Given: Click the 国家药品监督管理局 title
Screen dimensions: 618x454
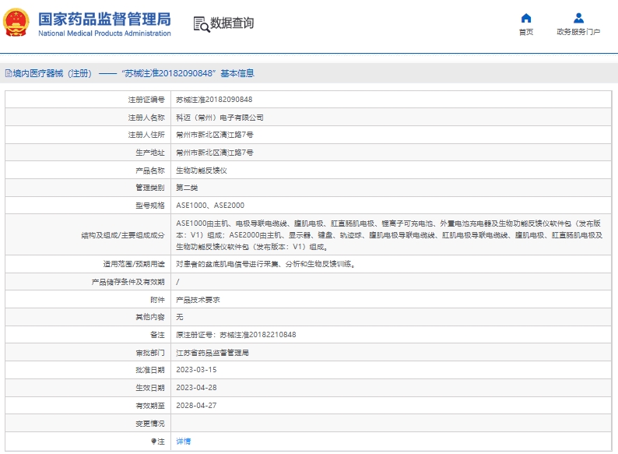Looking at the screenshot, I should 104,19.
